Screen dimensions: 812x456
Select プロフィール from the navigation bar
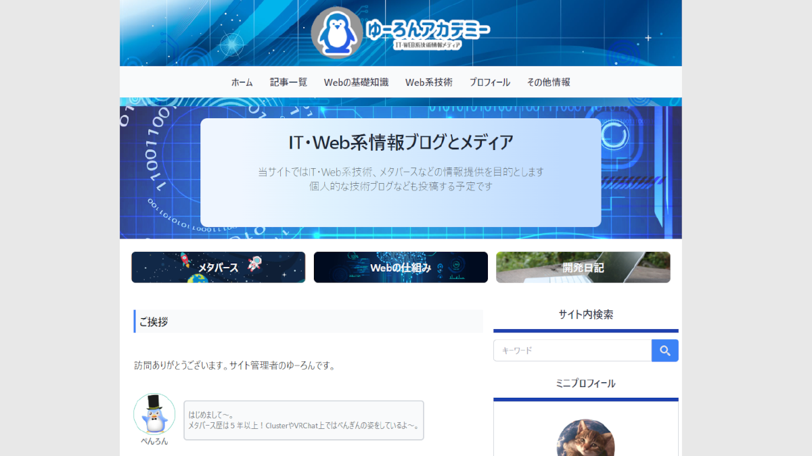tap(491, 82)
